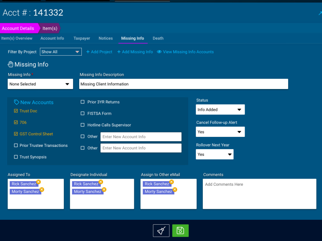Screen dimensions: 322x241
Task: Click the clear broom button
Action: click(161, 230)
